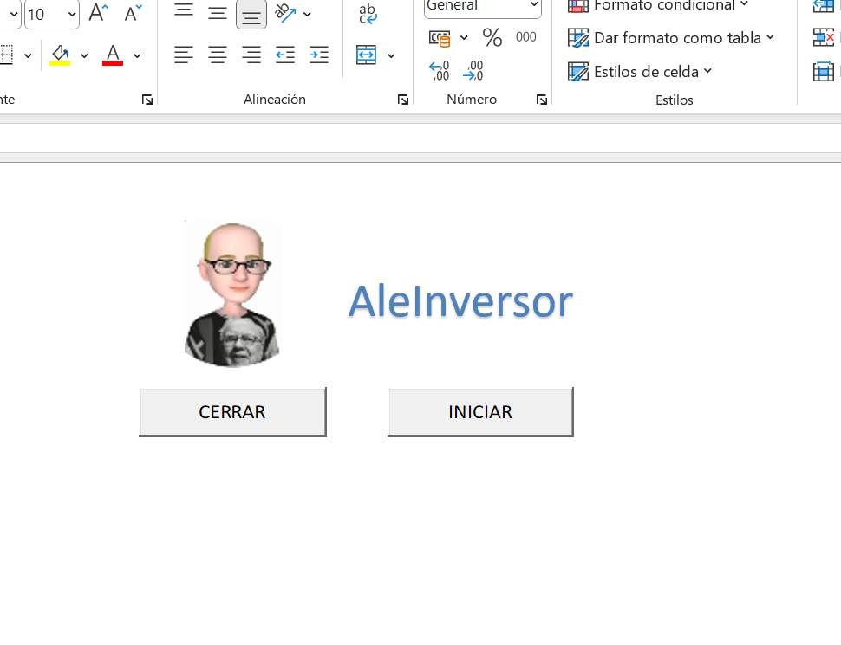
Task: Open font settings dialog launcher
Action: pyautogui.click(x=147, y=100)
